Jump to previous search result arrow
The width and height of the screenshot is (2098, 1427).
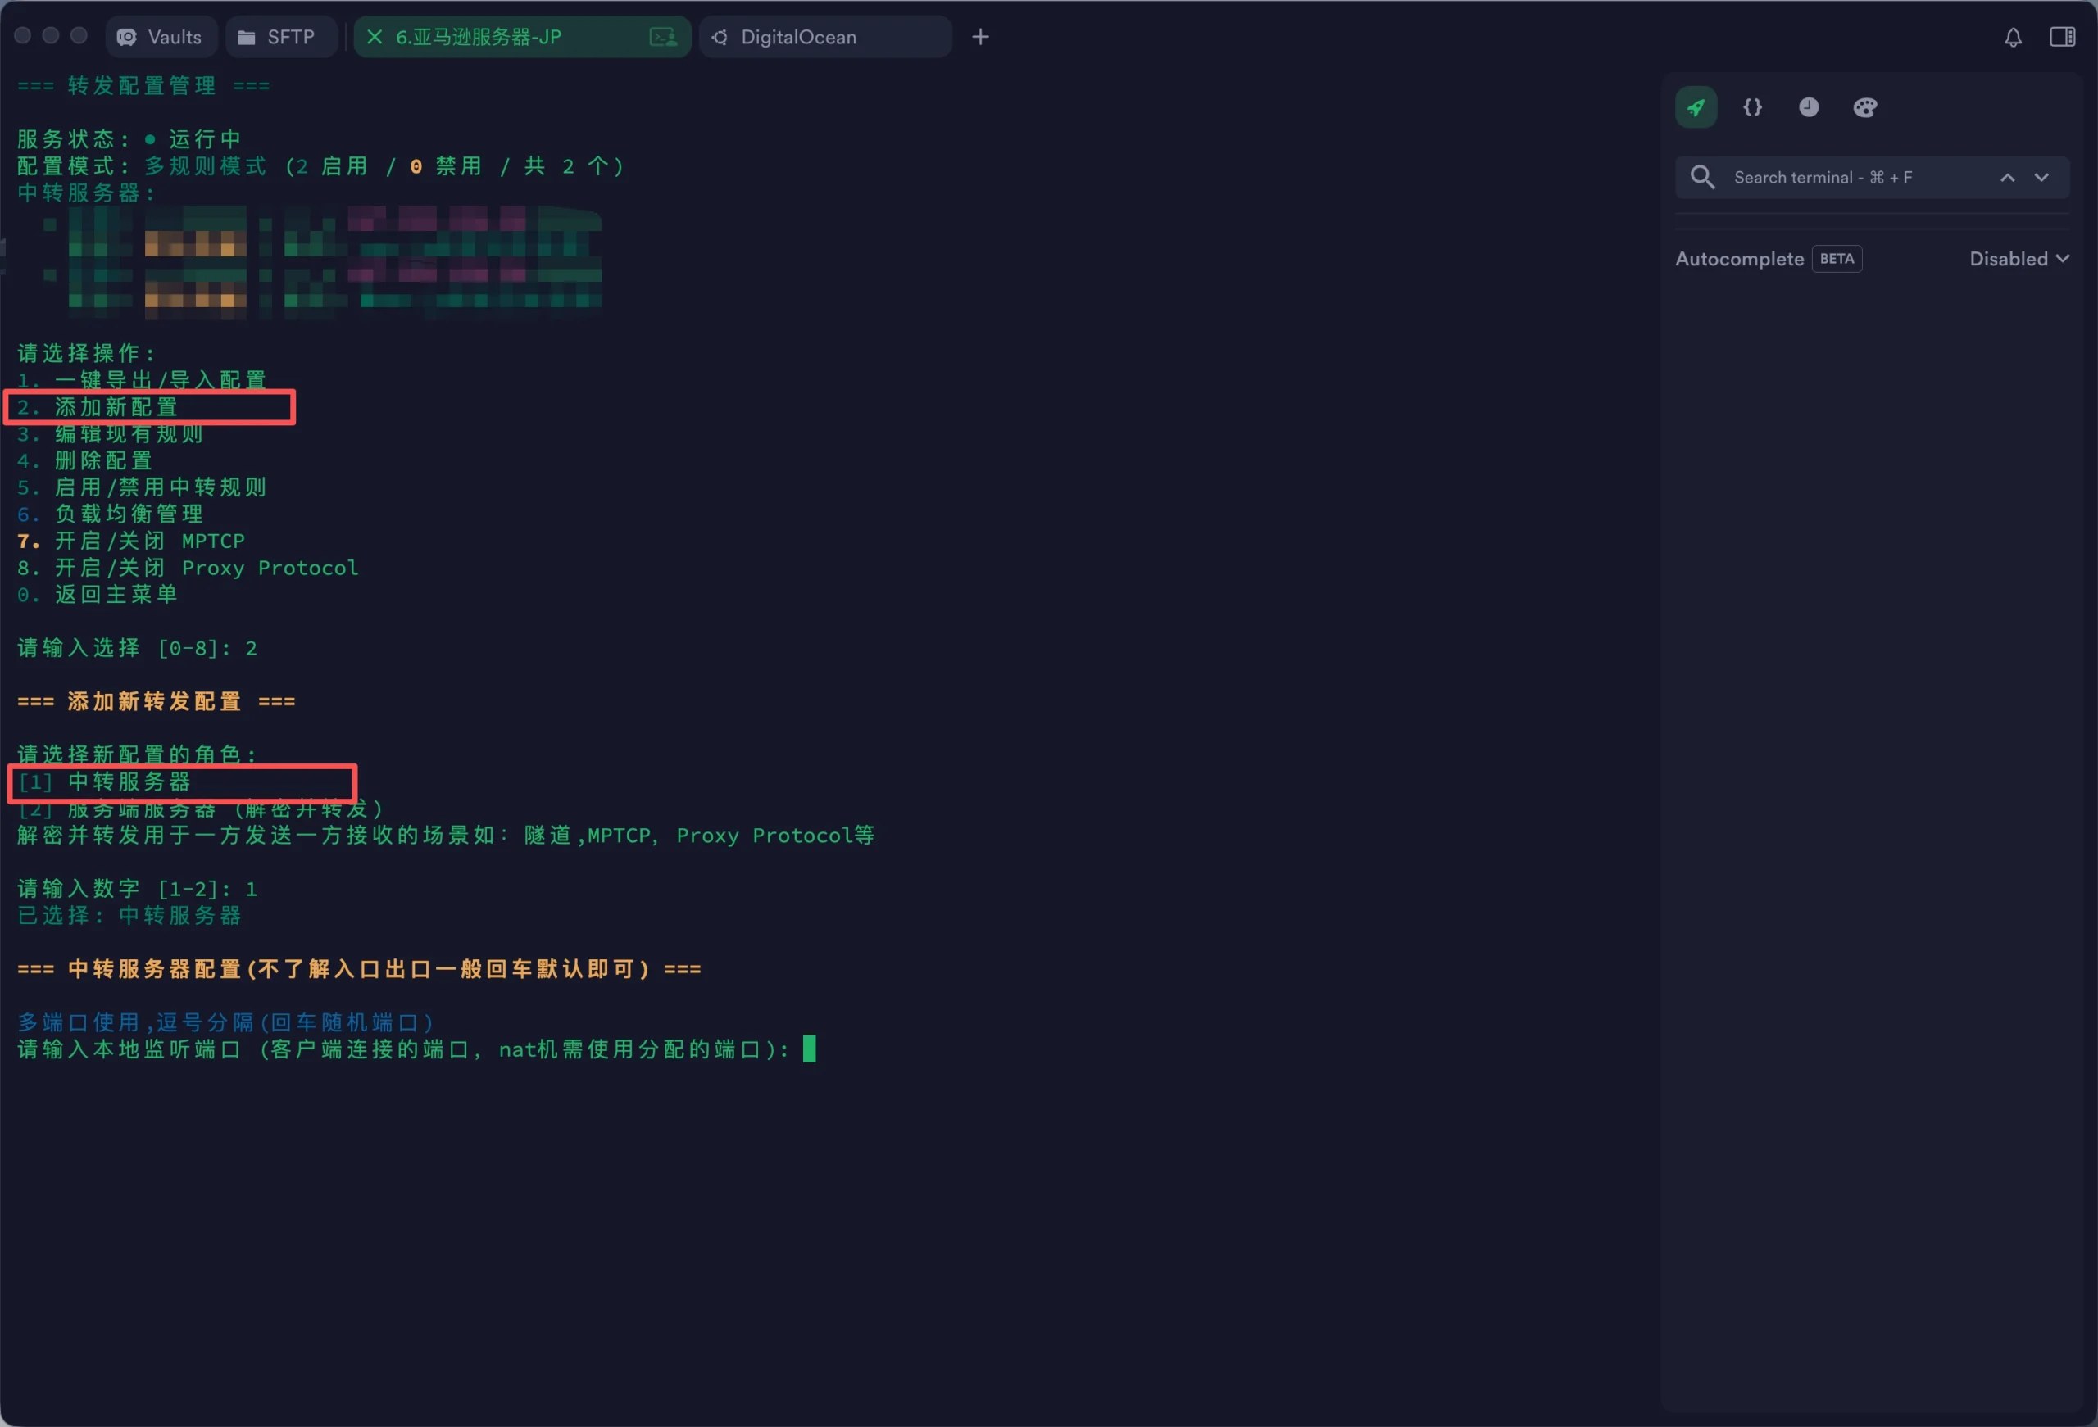[2007, 177]
